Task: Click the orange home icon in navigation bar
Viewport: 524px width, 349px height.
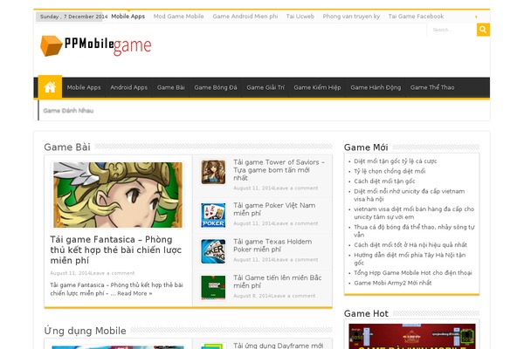Action: (50, 87)
